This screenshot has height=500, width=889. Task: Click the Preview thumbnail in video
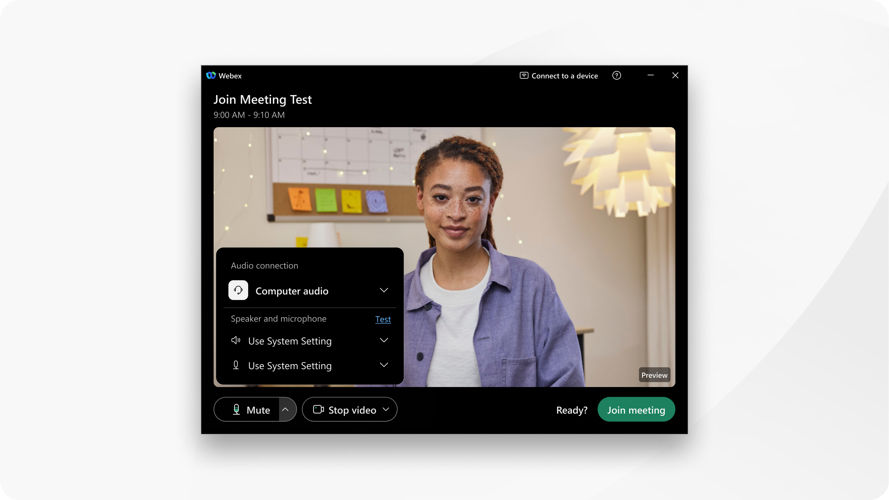(x=653, y=375)
